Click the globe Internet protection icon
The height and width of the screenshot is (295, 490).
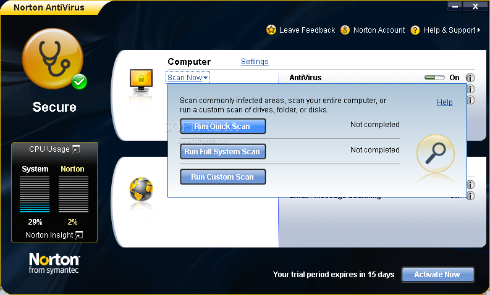point(142,189)
